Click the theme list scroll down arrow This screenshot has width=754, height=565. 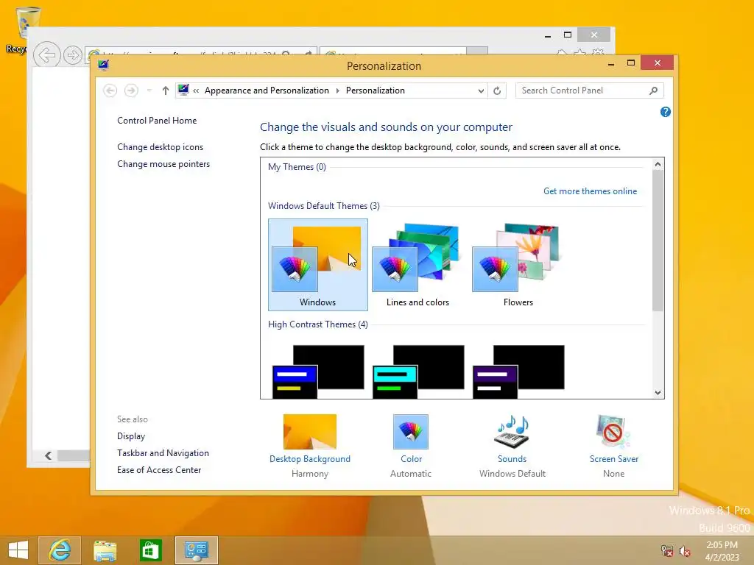pyautogui.click(x=658, y=393)
